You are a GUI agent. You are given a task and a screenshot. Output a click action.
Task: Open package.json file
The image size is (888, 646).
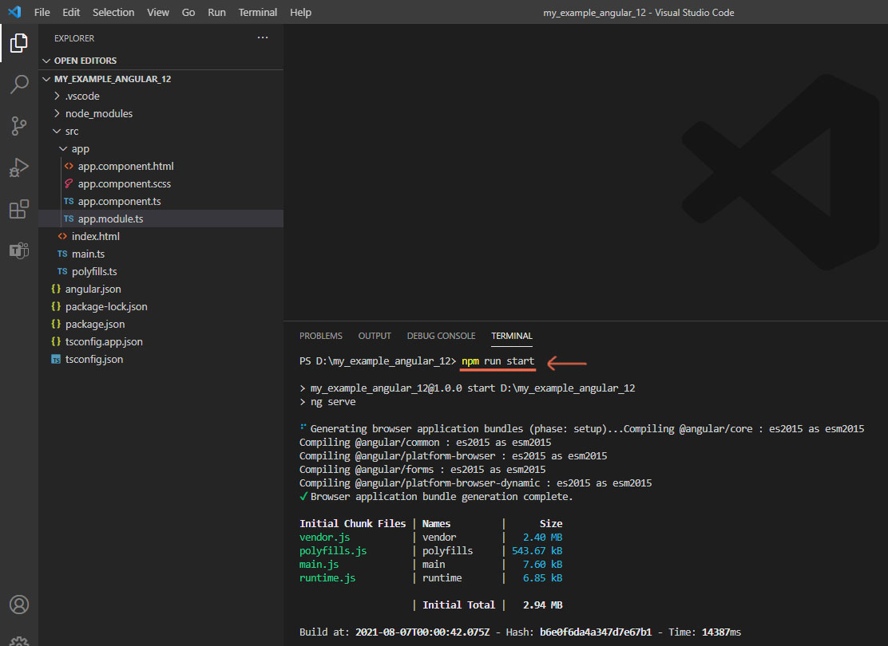point(95,324)
